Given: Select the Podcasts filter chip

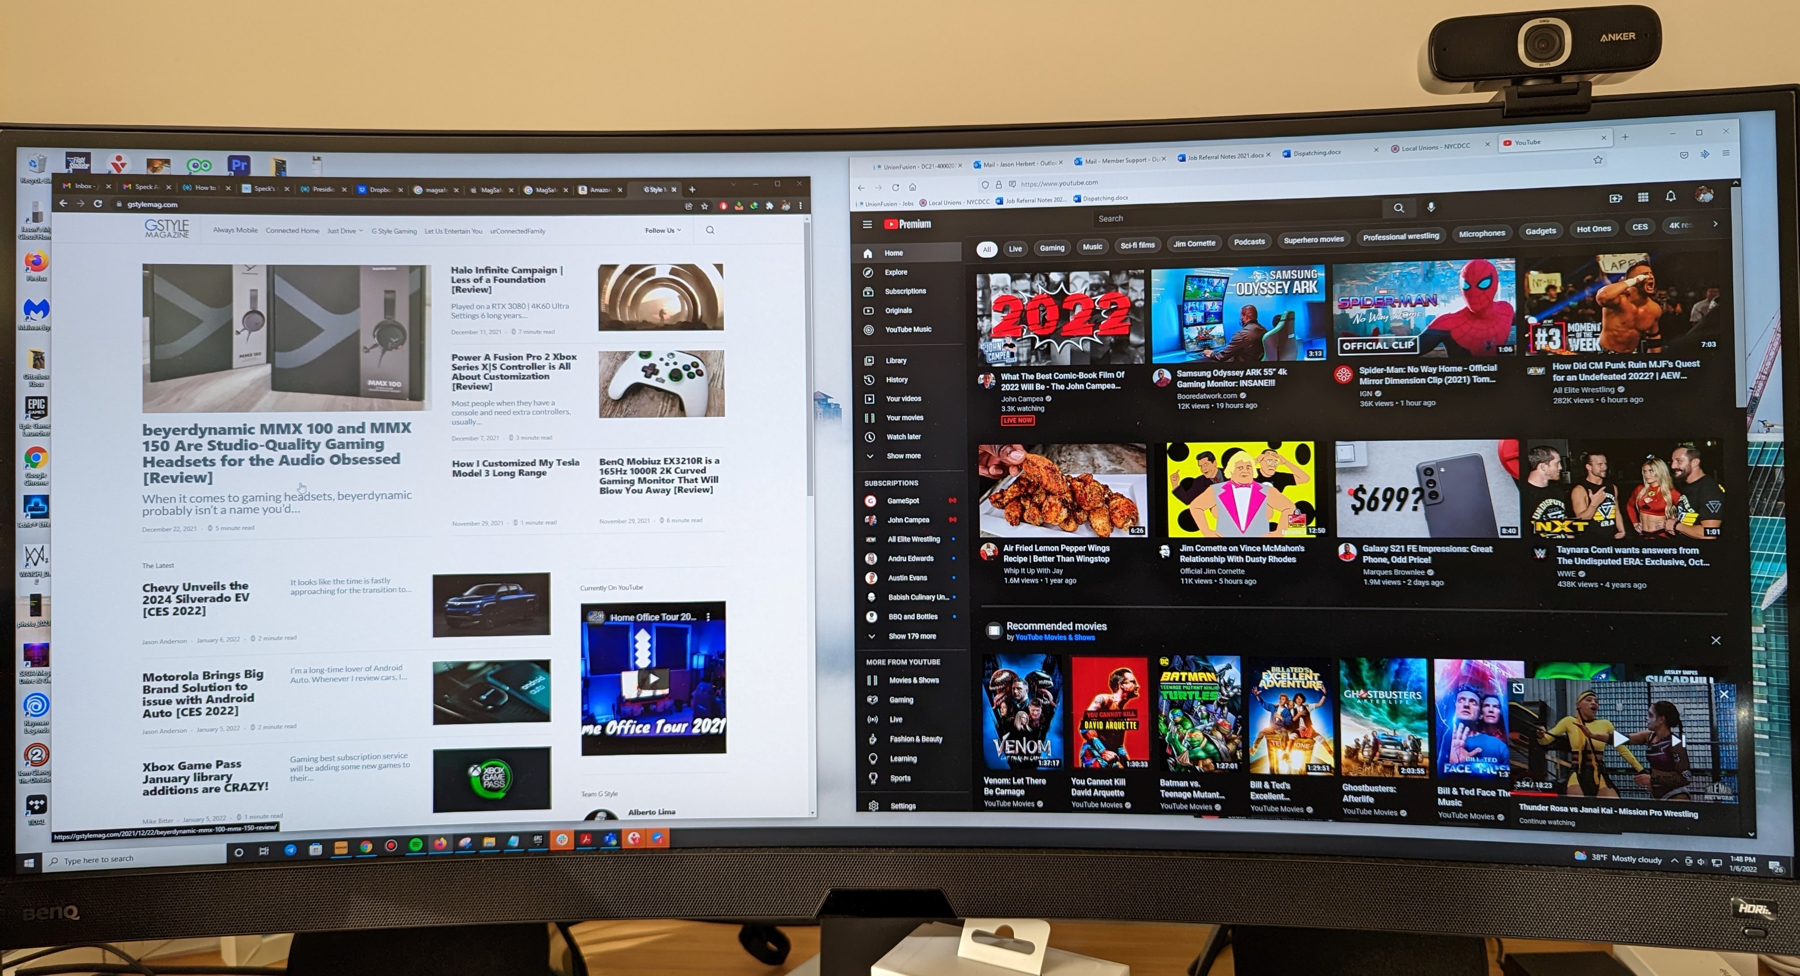Looking at the screenshot, I should click(1249, 242).
